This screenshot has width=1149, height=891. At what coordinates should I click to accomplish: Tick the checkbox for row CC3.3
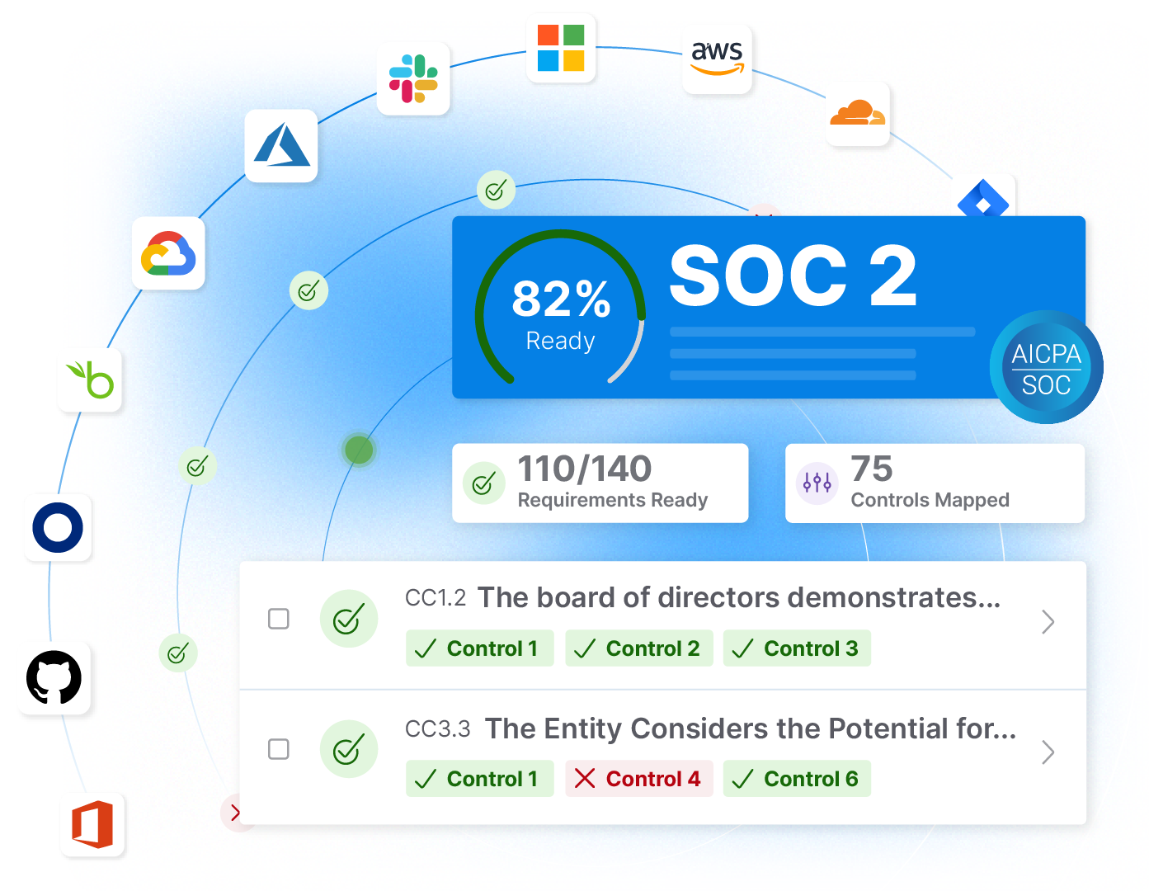point(279,749)
